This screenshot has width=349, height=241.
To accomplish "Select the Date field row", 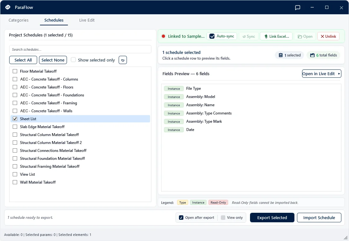I will pyautogui.click(x=251, y=130).
